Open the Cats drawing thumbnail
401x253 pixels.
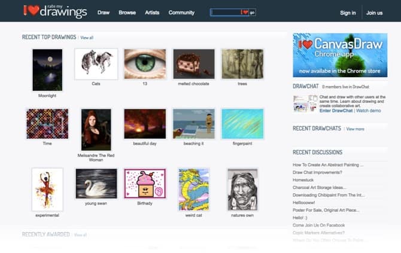point(96,64)
